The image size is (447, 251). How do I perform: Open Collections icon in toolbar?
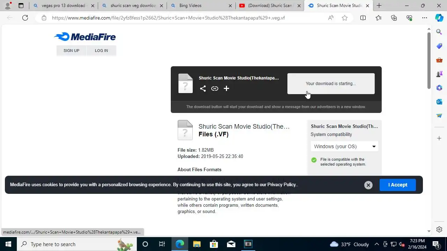394,18
